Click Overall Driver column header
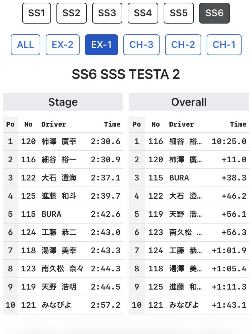This screenshot has width=252, height=334. point(182,124)
